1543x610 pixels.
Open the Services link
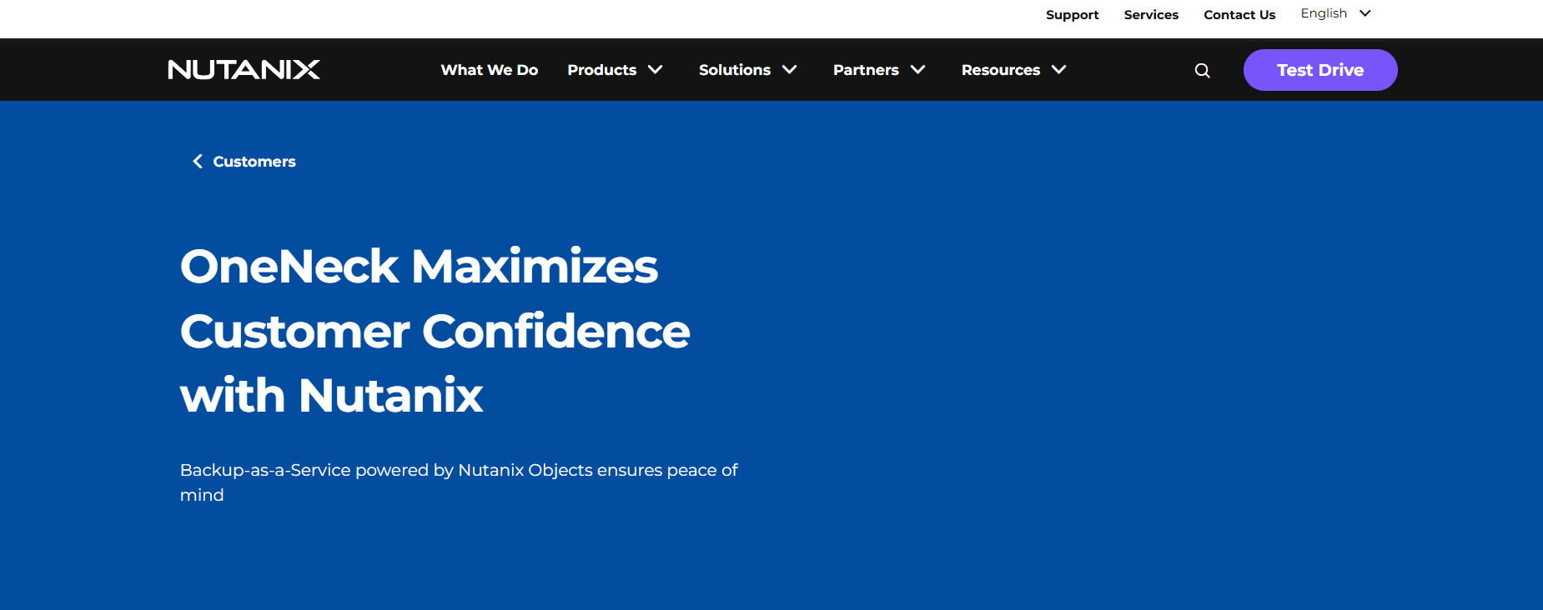[x=1151, y=15]
